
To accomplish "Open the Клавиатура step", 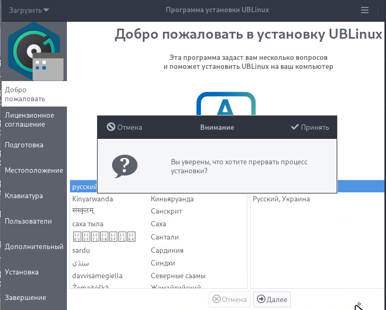I will point(34,196).
